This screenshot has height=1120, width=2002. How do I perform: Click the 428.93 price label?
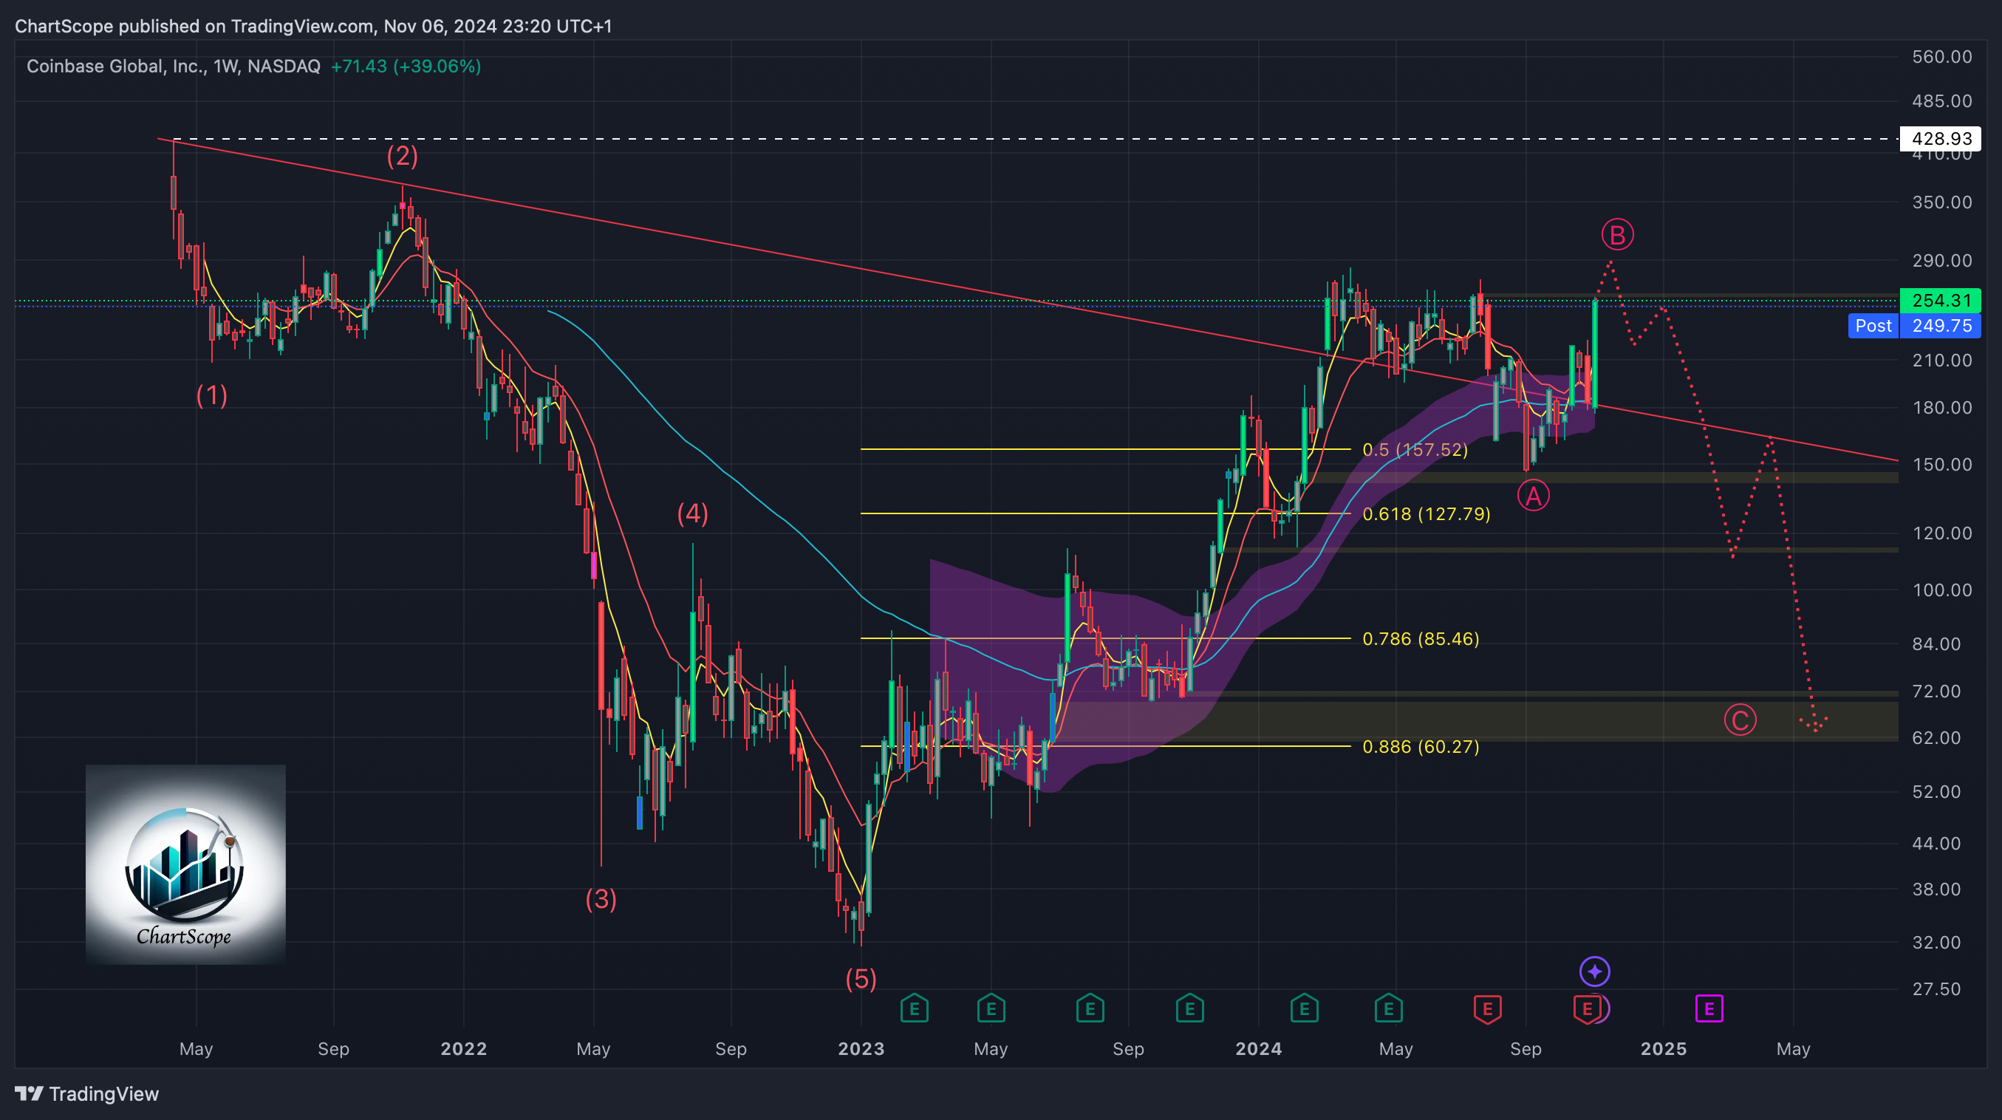pyautogui.click(x=1941, y=138)
